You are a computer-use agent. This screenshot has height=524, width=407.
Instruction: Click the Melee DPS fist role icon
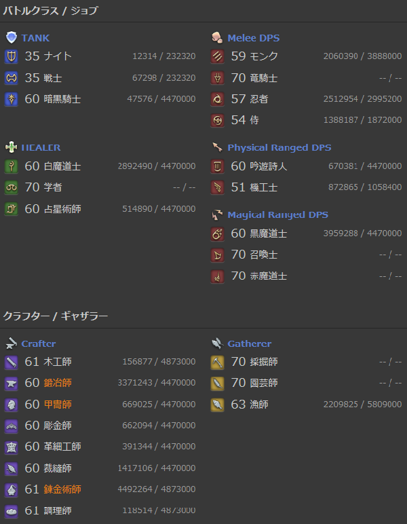coord(217,37)
